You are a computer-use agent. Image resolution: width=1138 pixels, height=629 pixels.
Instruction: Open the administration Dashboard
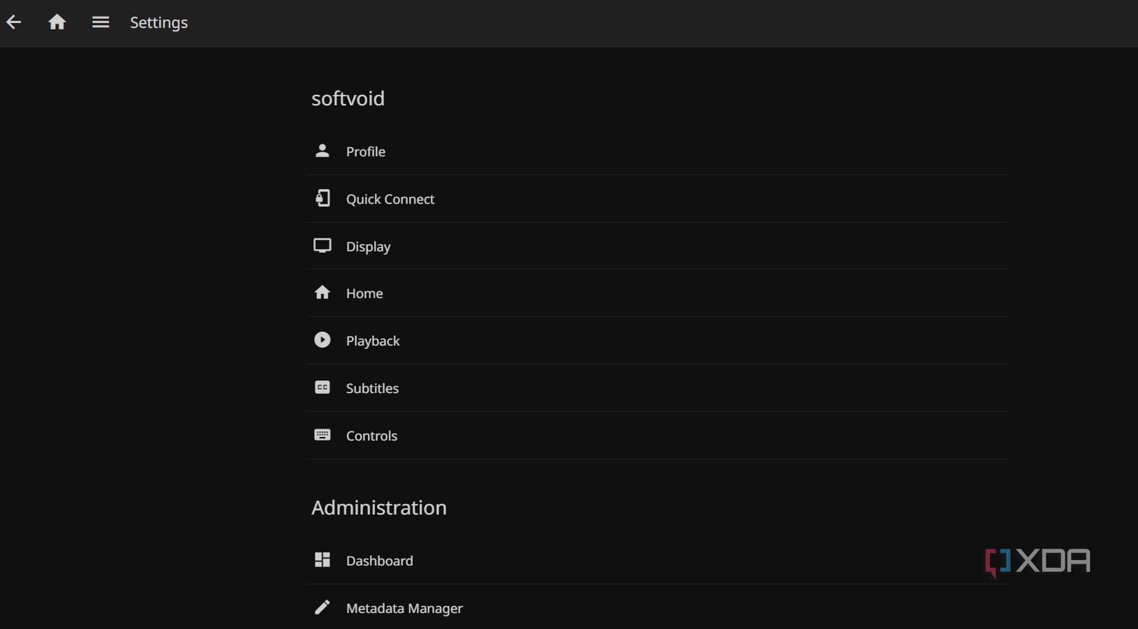coord(657,561)
